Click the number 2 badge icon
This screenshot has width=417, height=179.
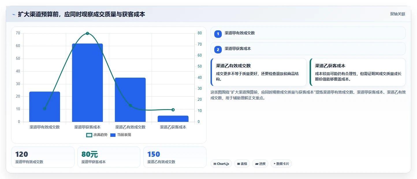tap(218, 50)
